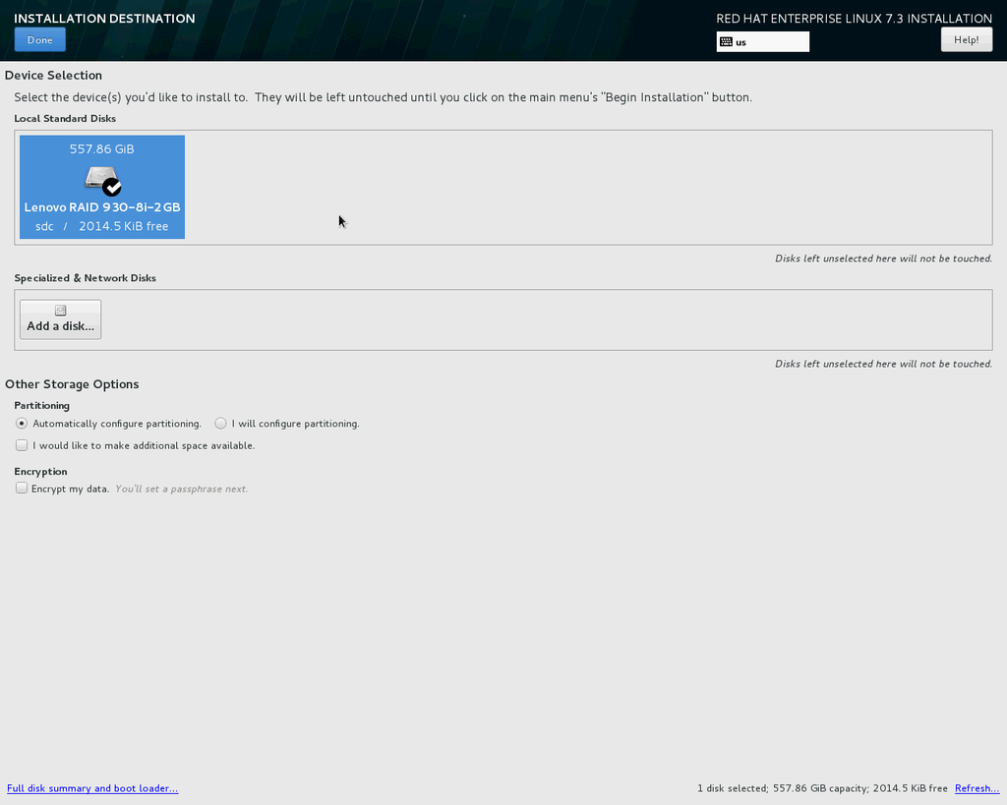The width and height of the screenshot is (1007, 805).
Task: Click the Specialized & Network Disks label
Action: tap(85, 278)
